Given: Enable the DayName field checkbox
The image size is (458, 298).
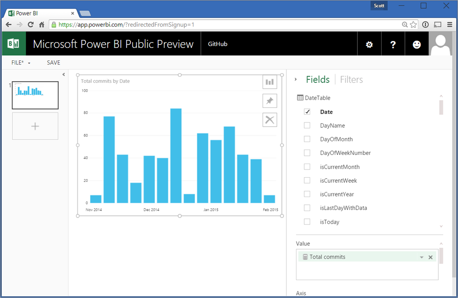Looking at the screenshot, I should coord(307,125).
